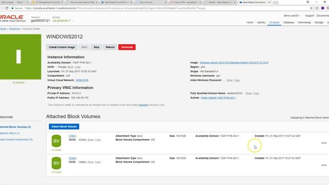Show the fully qualified domain name

pos(249,94)
